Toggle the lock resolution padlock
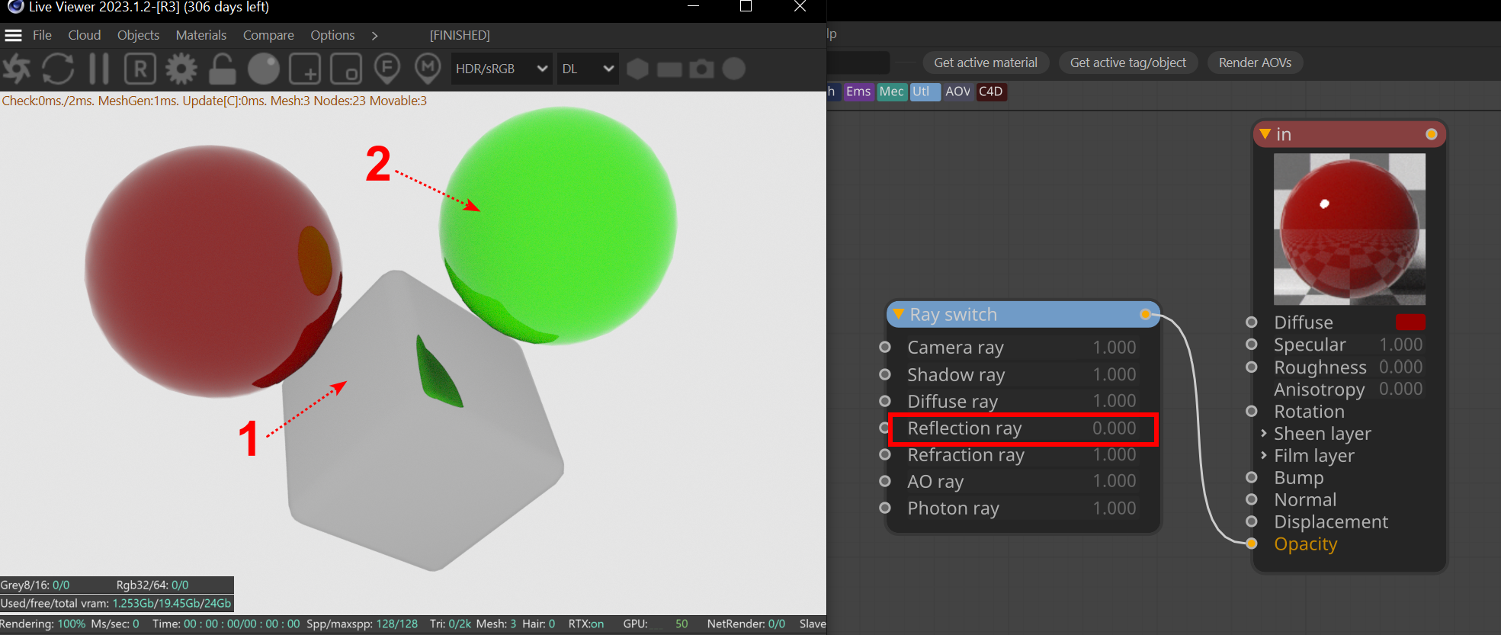 coord(223,69)
